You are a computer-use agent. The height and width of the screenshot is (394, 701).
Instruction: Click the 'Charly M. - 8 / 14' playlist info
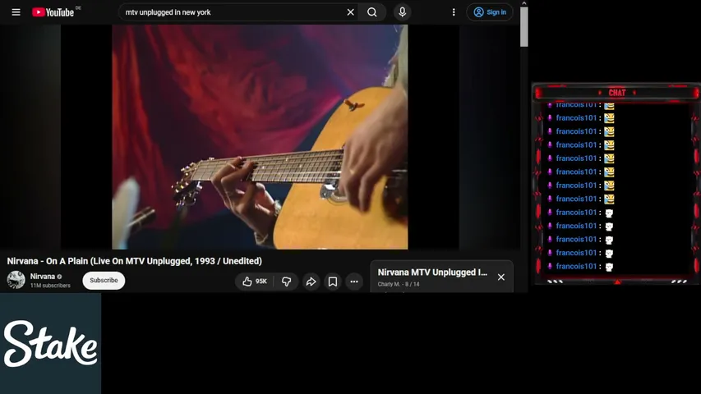pos(399,284)
